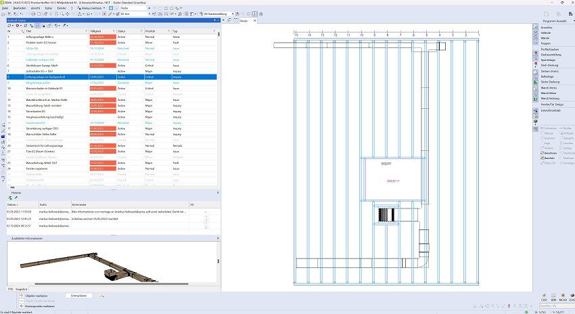Select Balkenlage in program list
The height and width of the screenshot is (314, 575).
point(547,76)
